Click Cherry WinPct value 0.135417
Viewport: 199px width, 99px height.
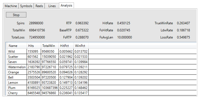[x=81, y=93]
